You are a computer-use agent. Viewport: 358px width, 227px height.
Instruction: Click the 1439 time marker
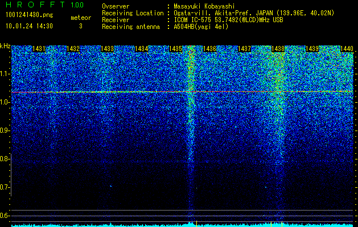(312, 49)
